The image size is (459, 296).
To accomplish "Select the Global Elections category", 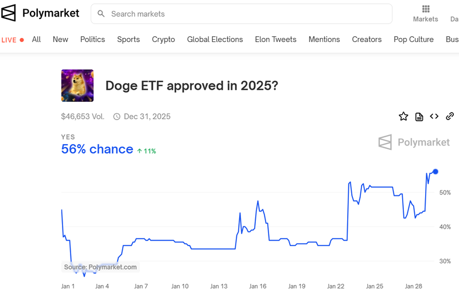I will [x=215, y=39].
